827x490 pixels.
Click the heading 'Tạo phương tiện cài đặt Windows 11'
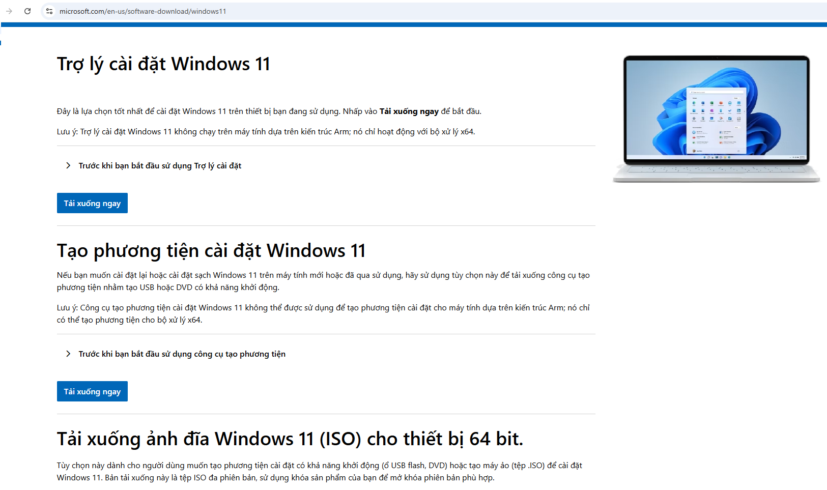211,251
